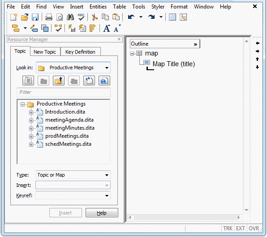Screen dimensions: 267x237
Task: Toggle OVR overtype mode in status bar
Action: coord(254,228)
